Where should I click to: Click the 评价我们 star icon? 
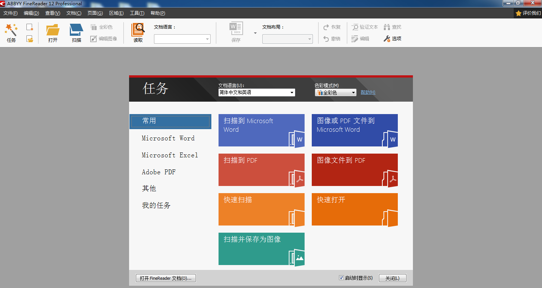pyautogui.click(x=519, y=13)
